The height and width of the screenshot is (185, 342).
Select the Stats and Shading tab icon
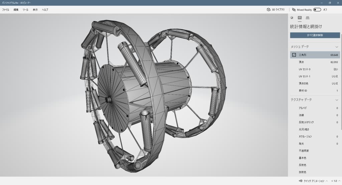point(300,18)
